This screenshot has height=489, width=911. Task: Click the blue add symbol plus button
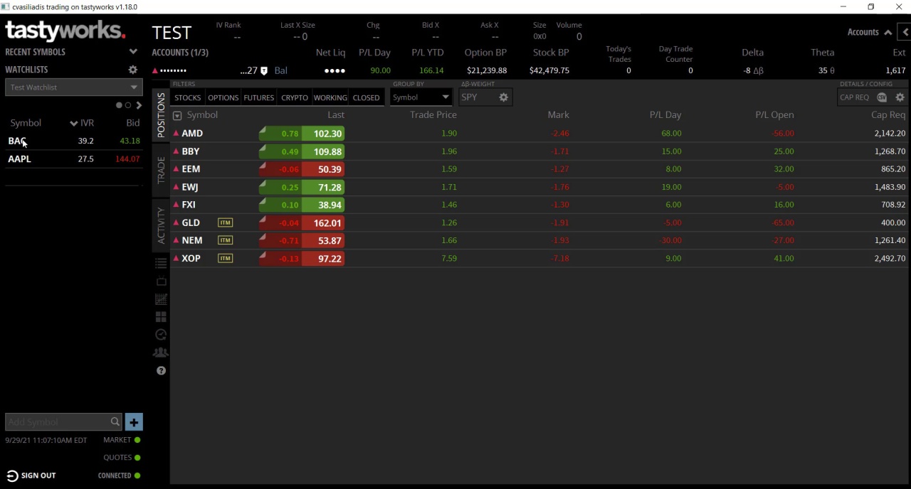(x=134, y=422)
